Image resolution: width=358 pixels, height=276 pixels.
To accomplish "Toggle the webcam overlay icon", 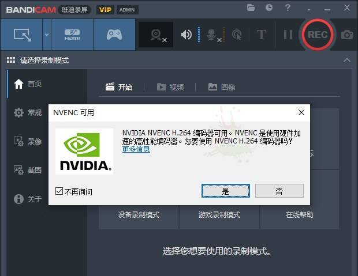I will (x=156, y=35).
